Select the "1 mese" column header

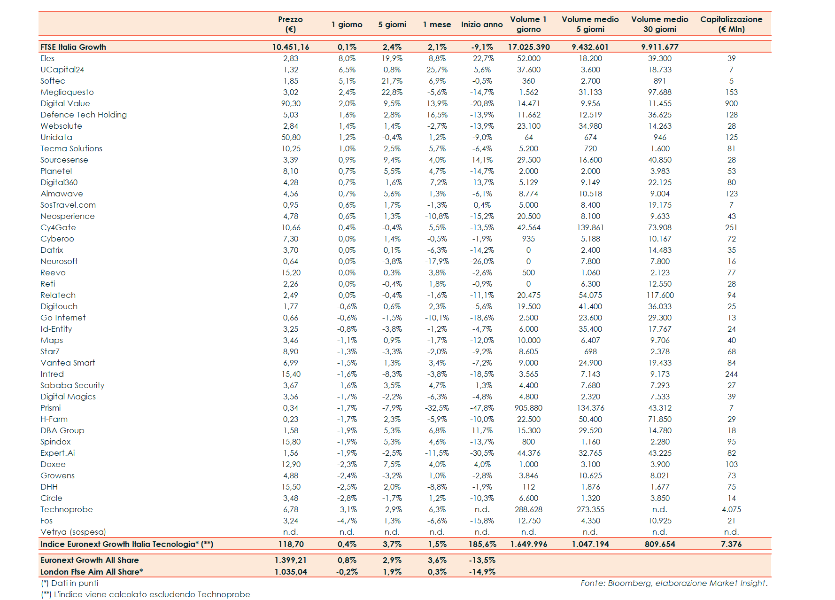(x=437, y=24)
